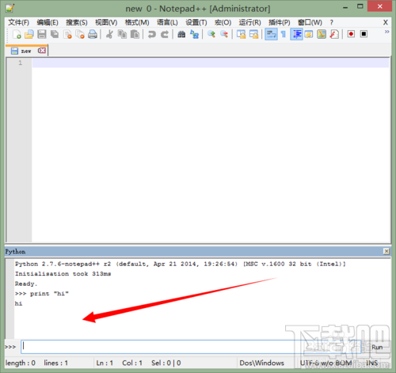Click line number 1 in the margin

pyautogui.click(x=20, y=63)
